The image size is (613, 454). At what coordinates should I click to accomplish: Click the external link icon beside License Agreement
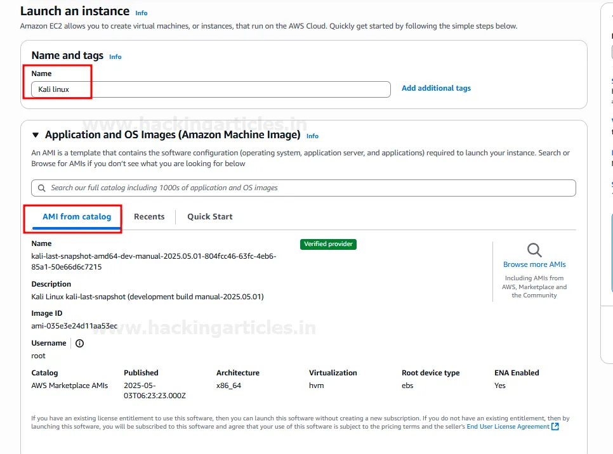555,427
